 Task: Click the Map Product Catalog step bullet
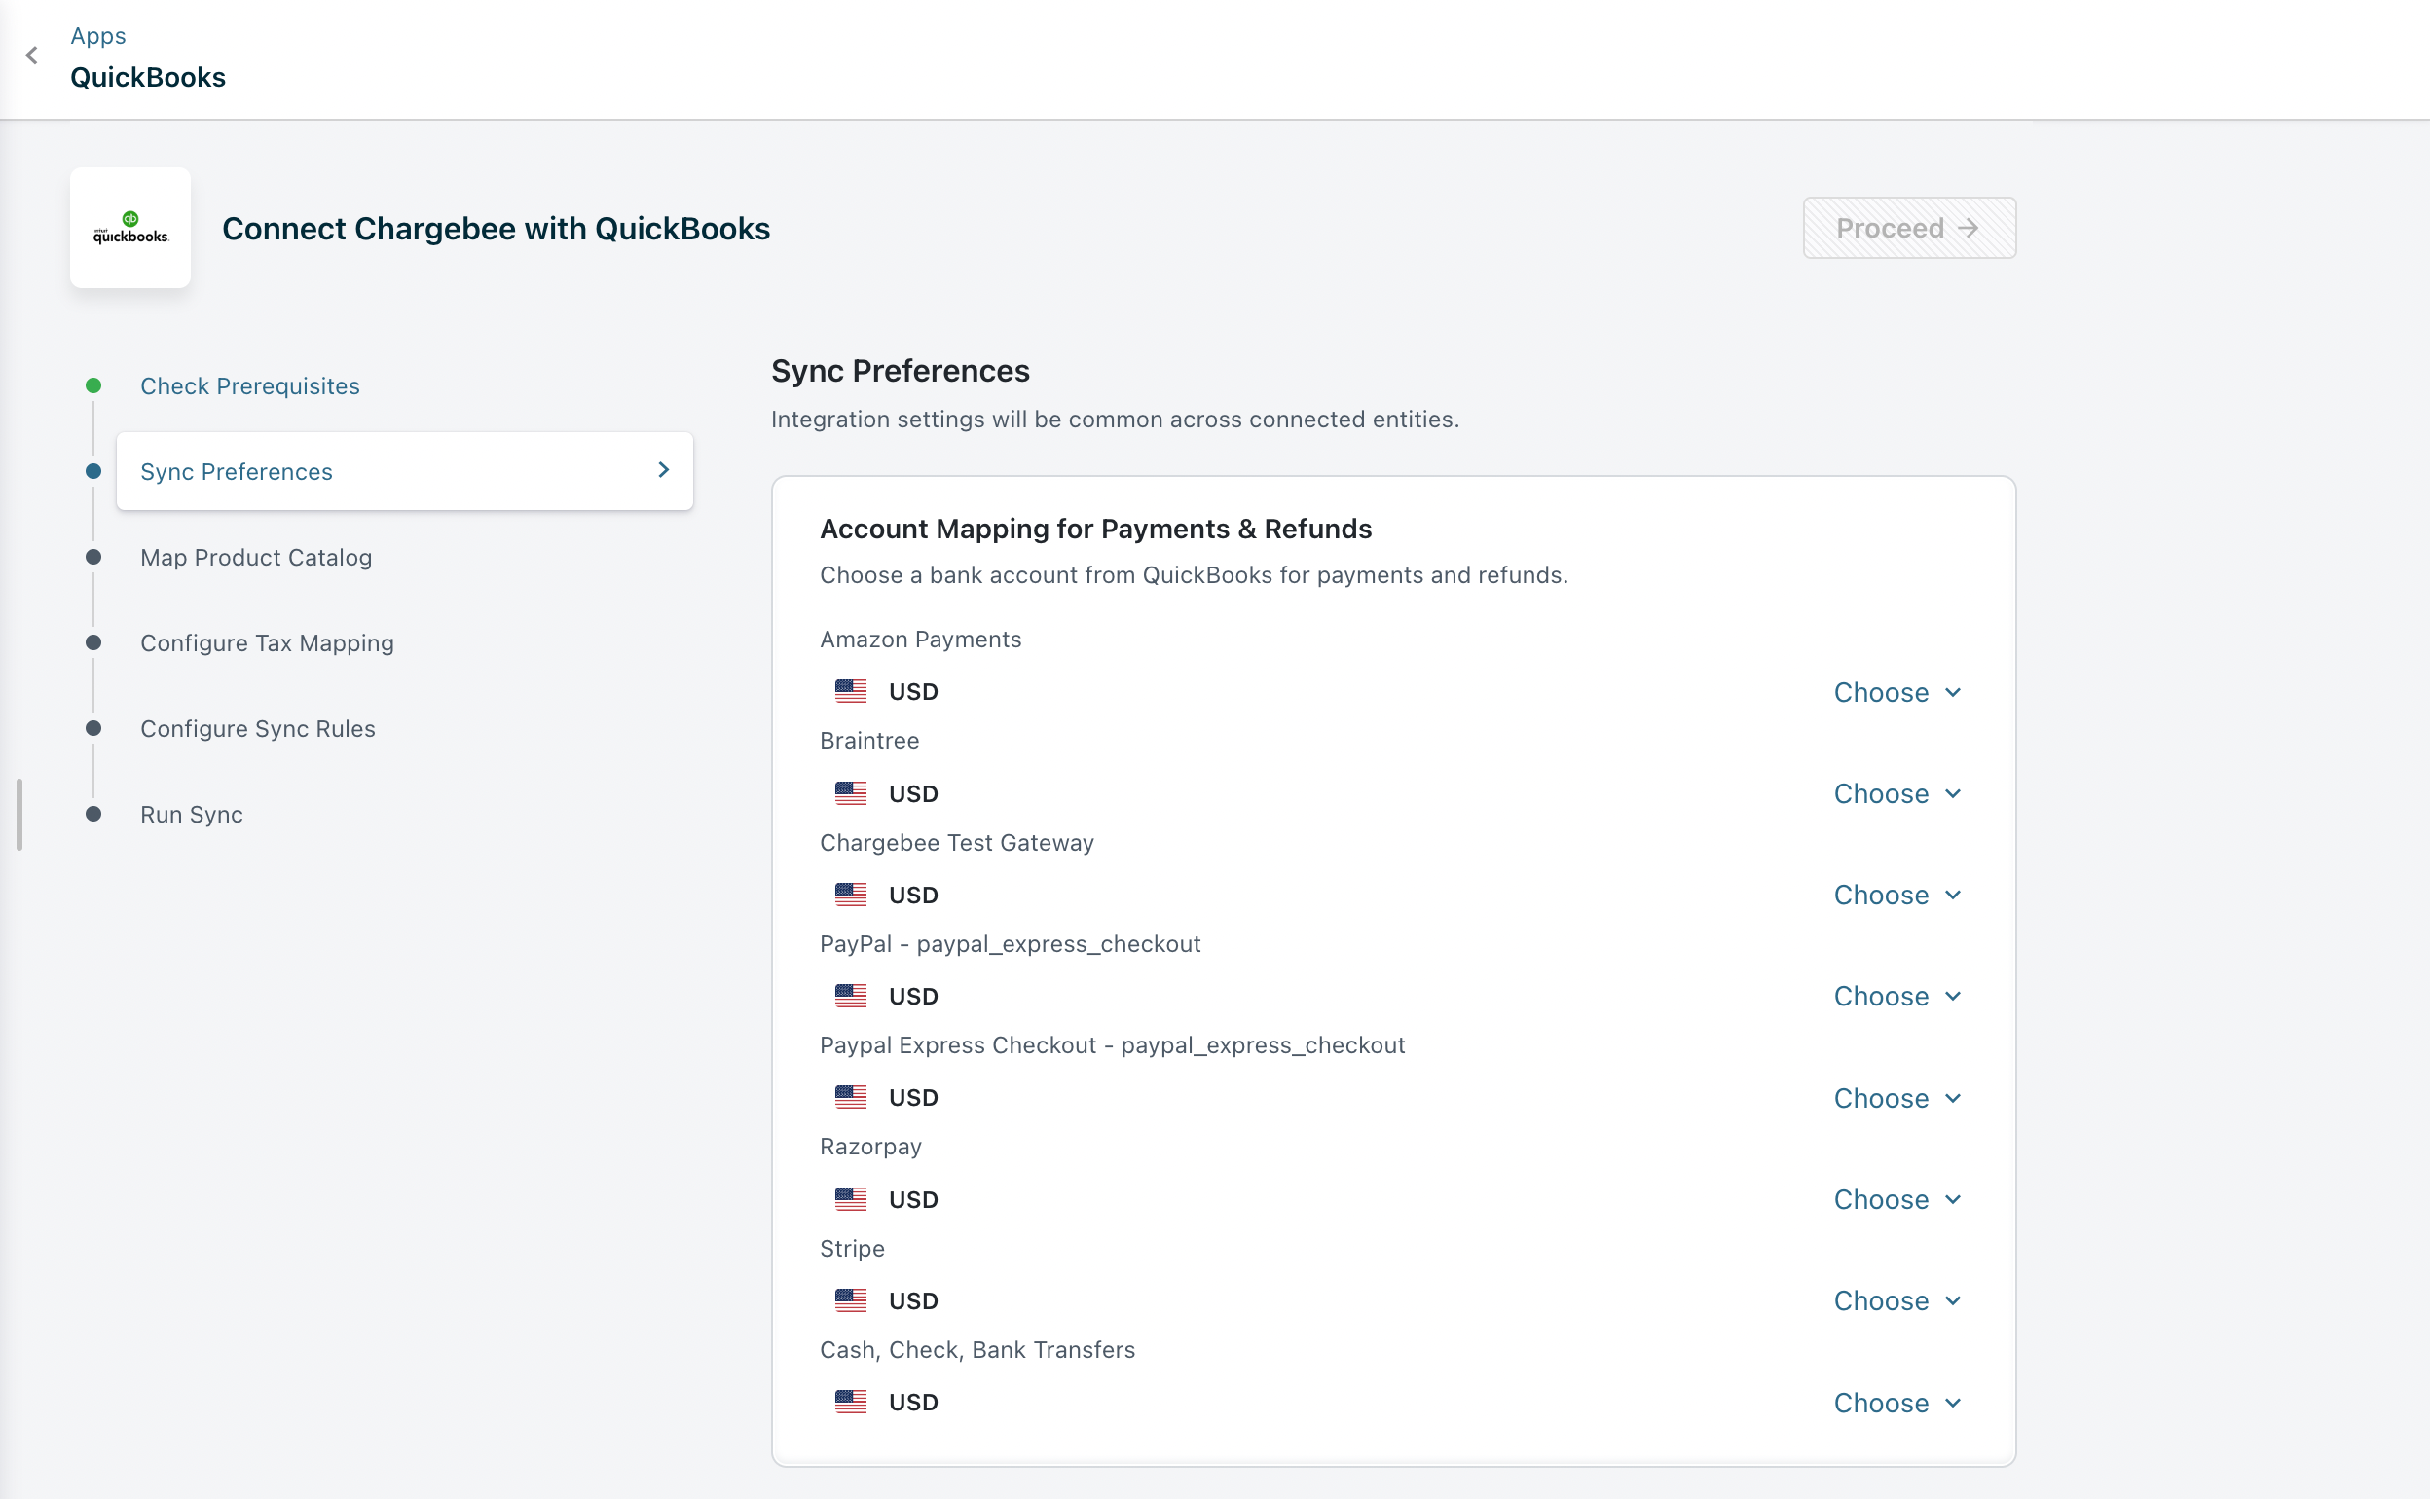[93, 557]
